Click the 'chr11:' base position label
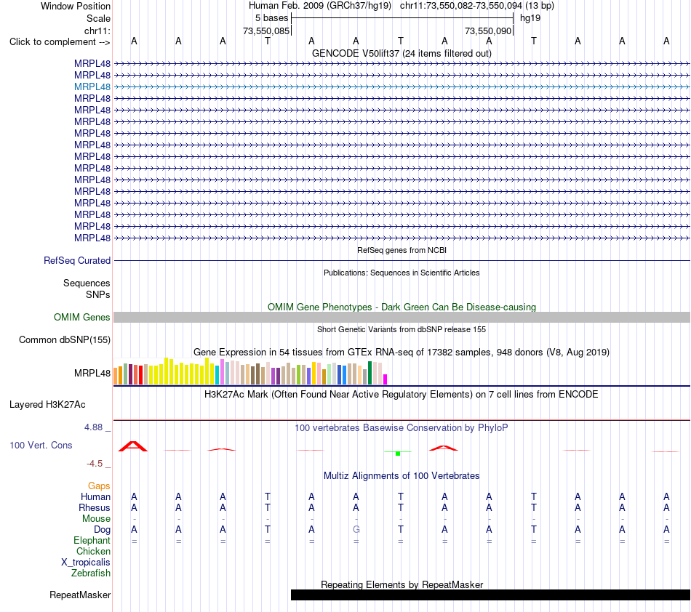The image size is (691, 612). (x=97, y=31)
